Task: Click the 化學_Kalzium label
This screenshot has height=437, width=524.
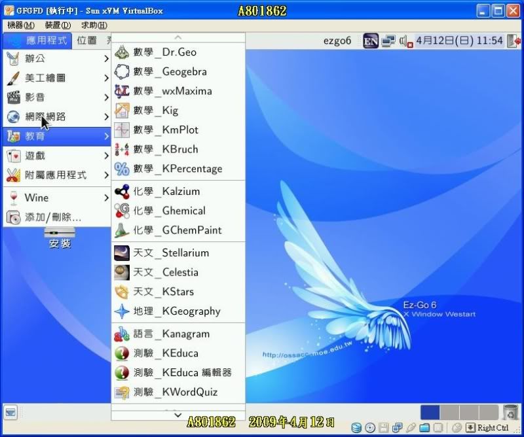Action: click(x=166, y=192)
